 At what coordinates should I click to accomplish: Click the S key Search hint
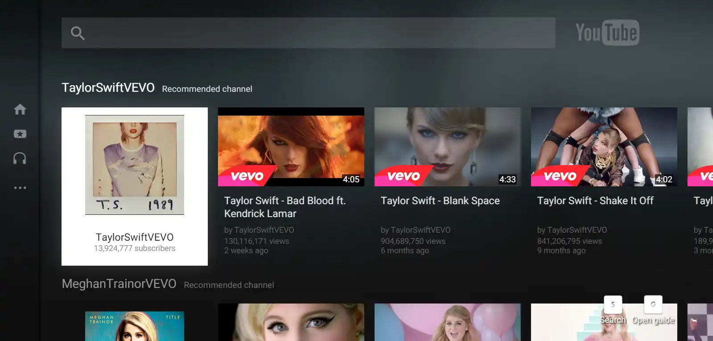click(613, 311)
